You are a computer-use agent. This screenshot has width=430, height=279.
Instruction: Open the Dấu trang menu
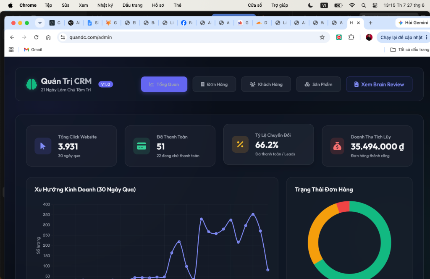132,5
